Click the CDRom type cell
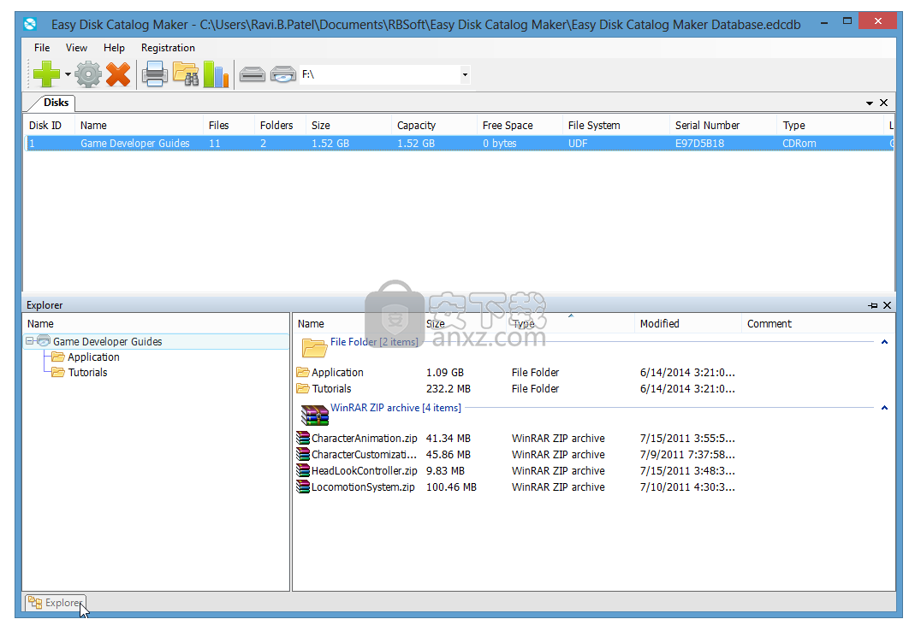 pyautogui.click(x=799, y=144)
